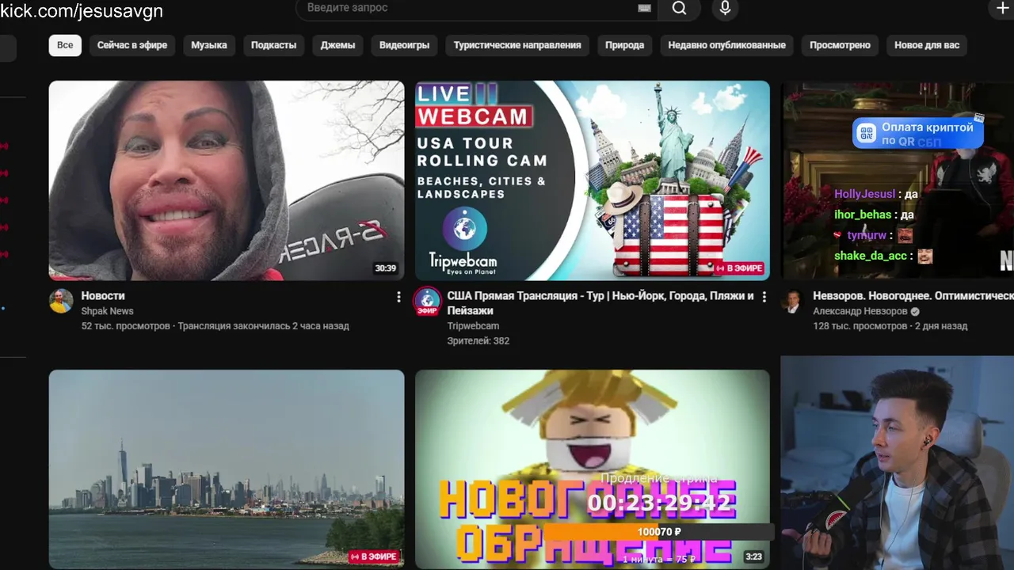Select the Туристические направления chip
Viewport: 1014px width, 570px height.
517,45
